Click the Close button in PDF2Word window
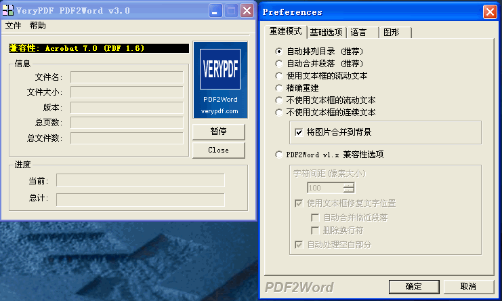The height and width of the screenshot is (301, 502). point(219,150)
